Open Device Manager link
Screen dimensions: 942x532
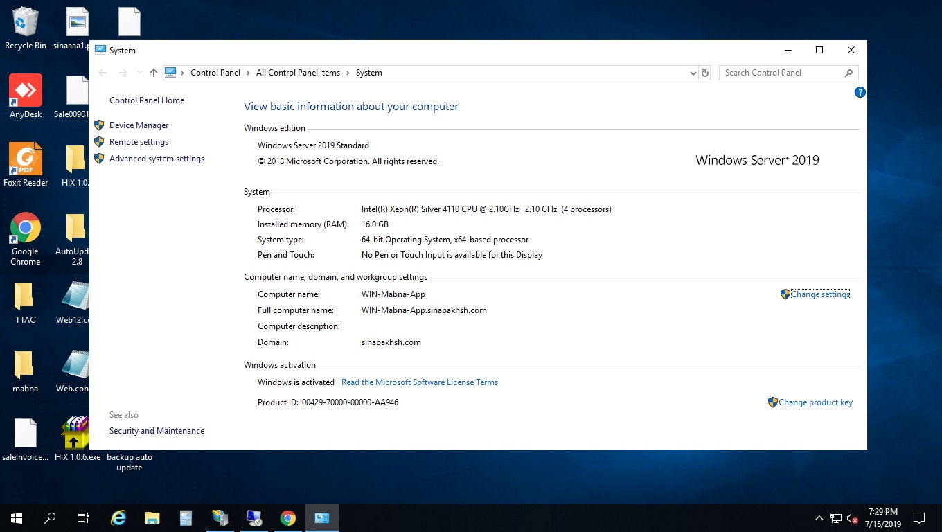pos(139,125)
